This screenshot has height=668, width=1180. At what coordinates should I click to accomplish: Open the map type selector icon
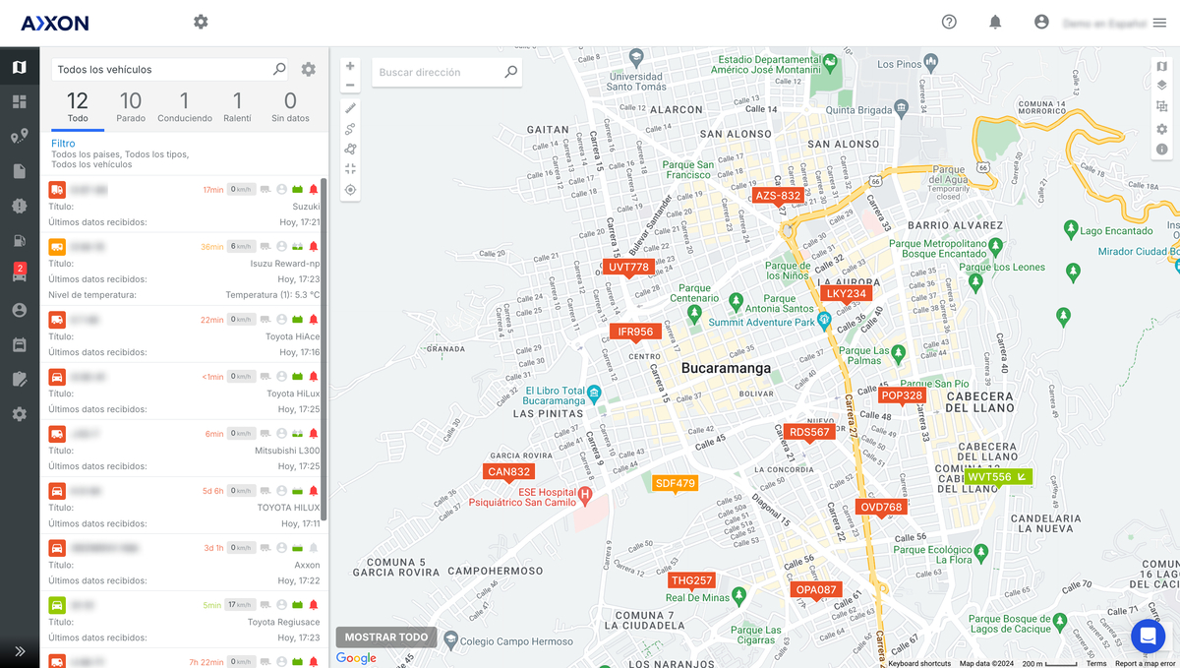click(1161, 66)
